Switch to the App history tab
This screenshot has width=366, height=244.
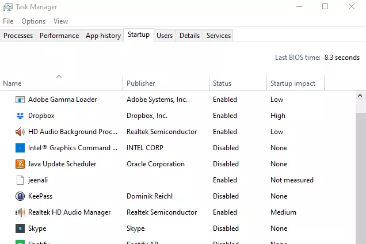pyautogui.click(x=103, y=36)
